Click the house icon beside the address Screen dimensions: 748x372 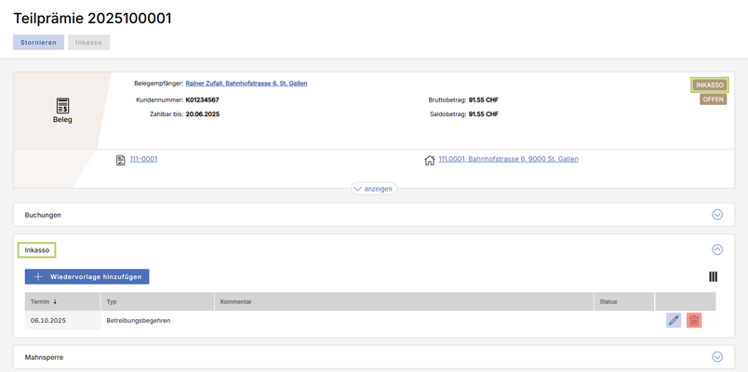430,160
